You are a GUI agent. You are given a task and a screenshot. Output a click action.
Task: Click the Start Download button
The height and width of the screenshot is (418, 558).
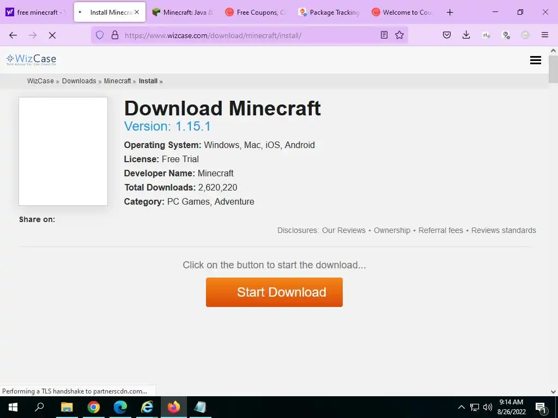[274, 292]
